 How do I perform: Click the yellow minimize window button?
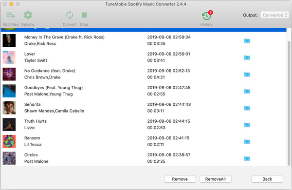(11, 4)
